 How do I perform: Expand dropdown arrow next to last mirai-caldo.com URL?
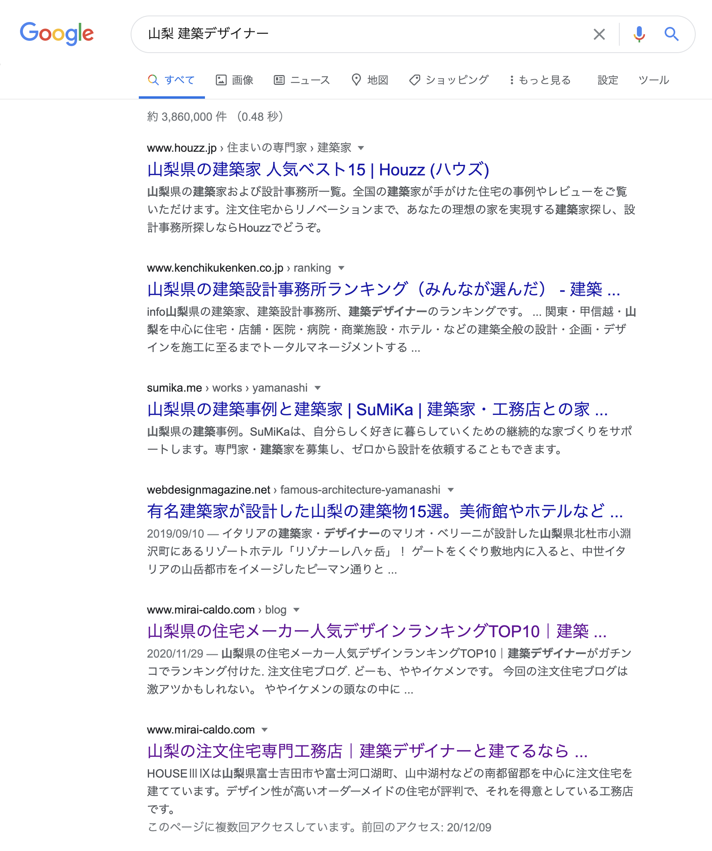[x=265, y=730]
